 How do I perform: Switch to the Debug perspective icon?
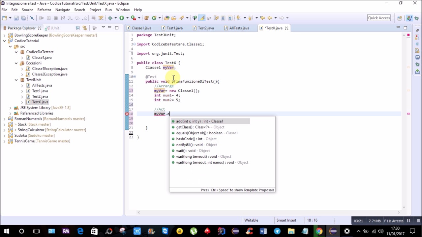(x=417, y=18)
